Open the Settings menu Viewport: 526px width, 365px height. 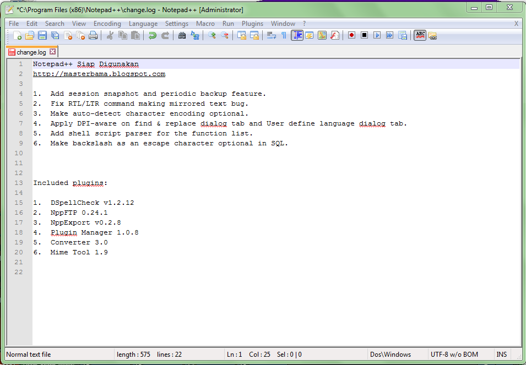[177, 24]
